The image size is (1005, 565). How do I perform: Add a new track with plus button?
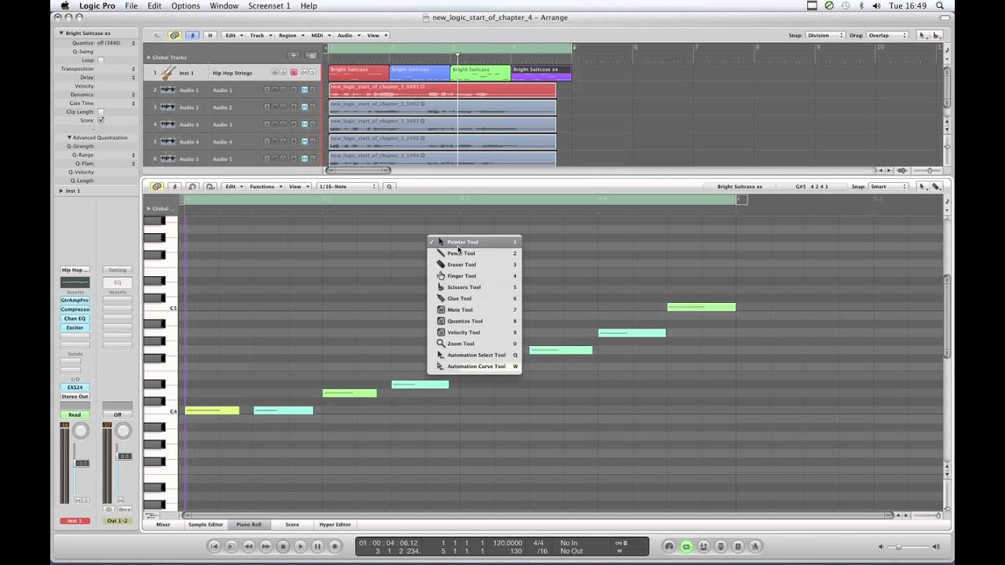pos(293,56)
